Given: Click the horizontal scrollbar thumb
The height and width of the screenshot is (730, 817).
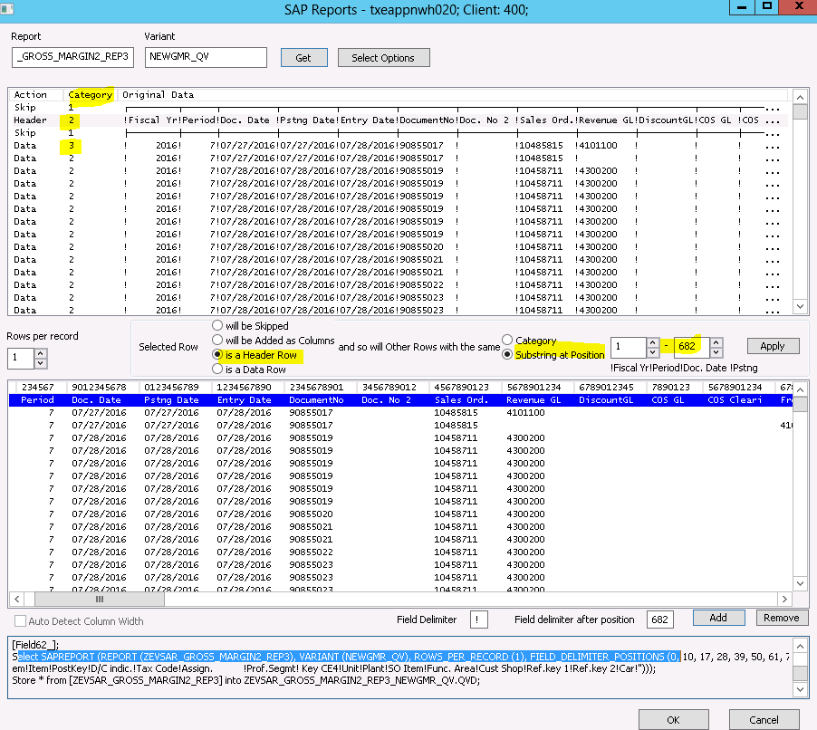Looking at the screenshot, I should tap(100, 600).
